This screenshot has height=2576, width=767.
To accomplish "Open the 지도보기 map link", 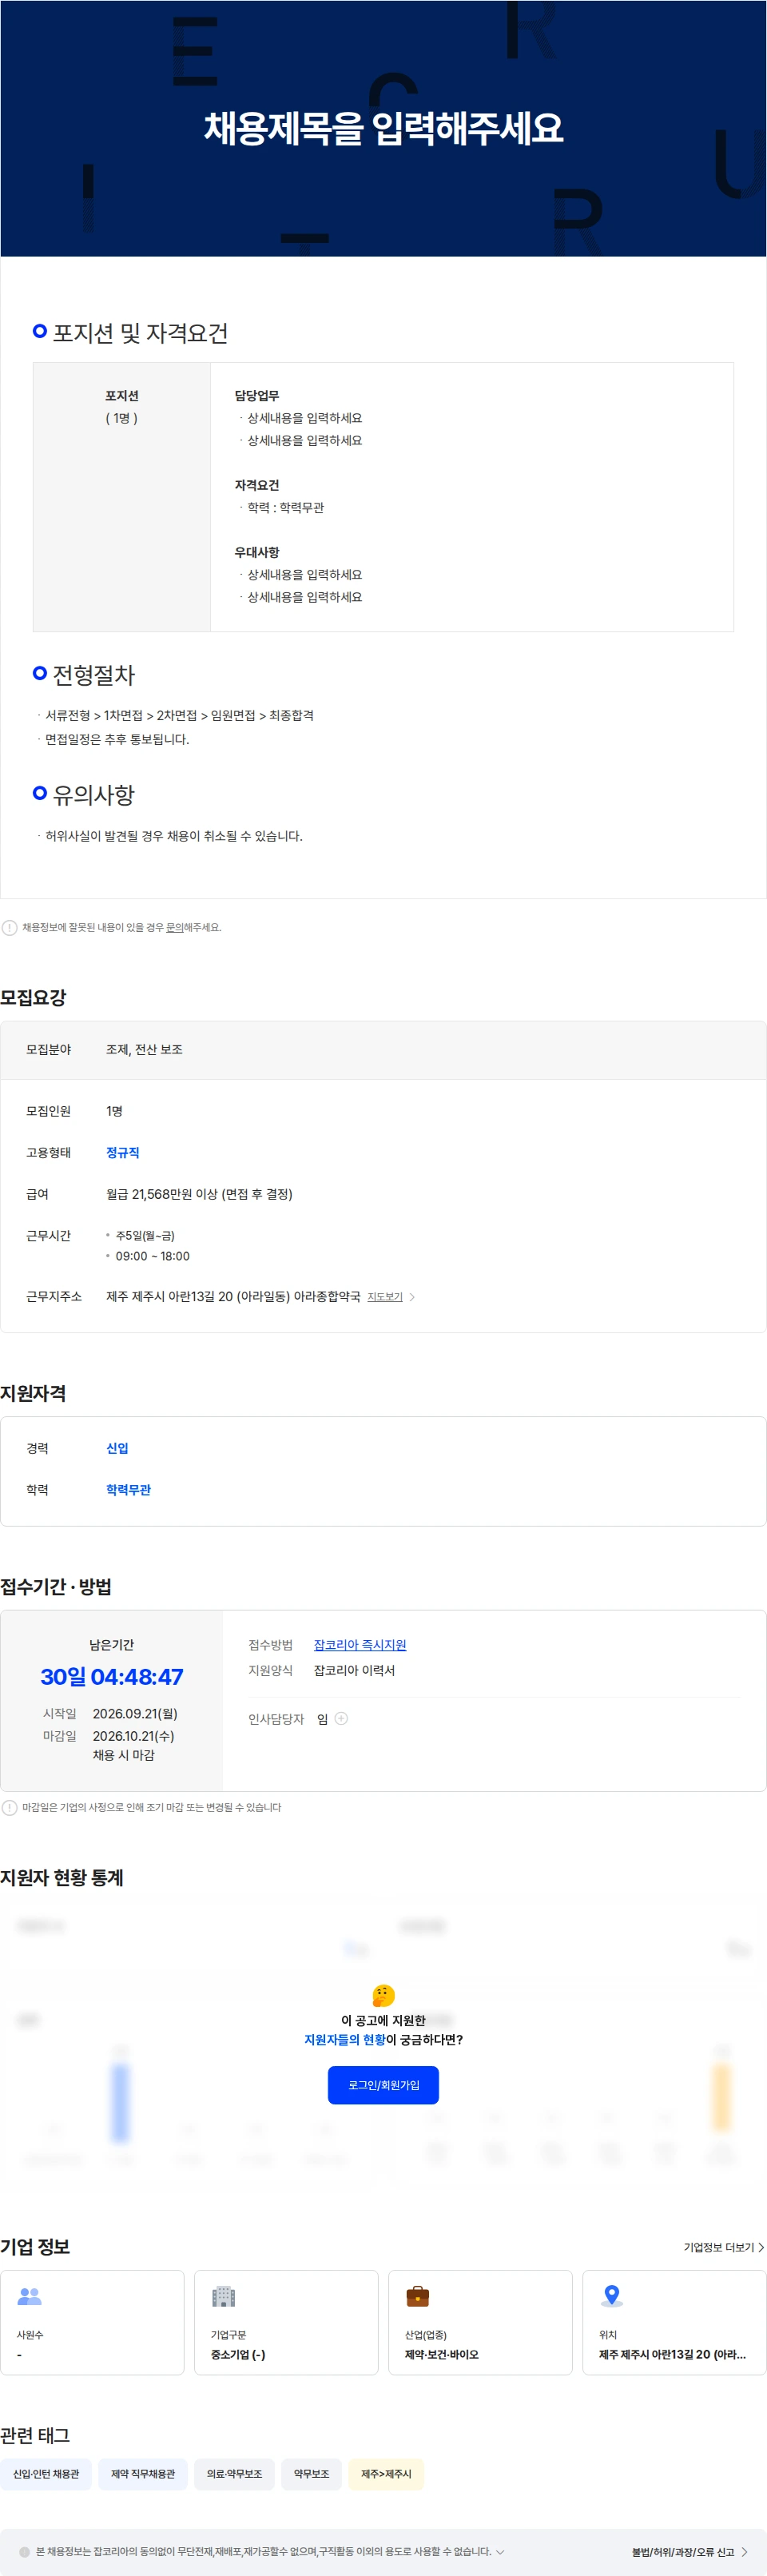I will pyautogui.click(x=385, y=1297).
